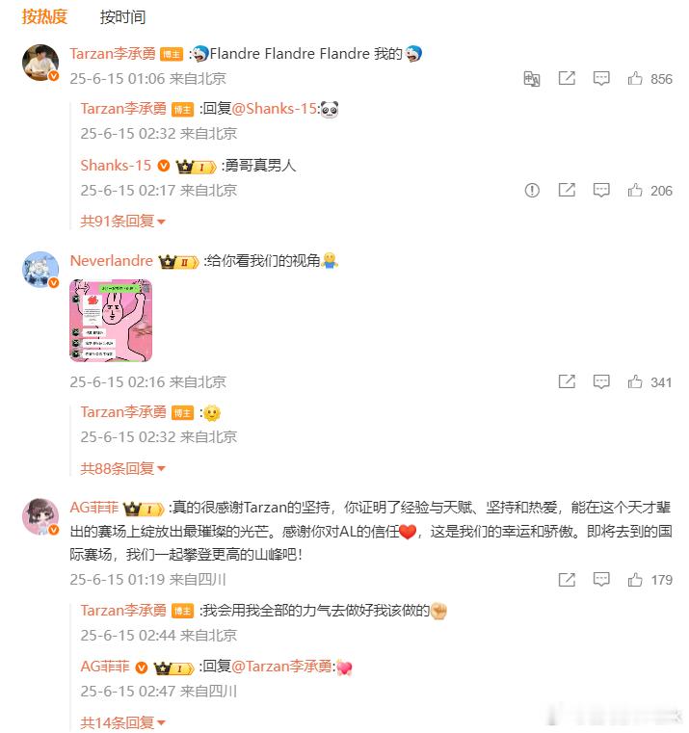Forward AG菲菲's comment using share icon
689x733 pixels.
[x=567, y=580]
